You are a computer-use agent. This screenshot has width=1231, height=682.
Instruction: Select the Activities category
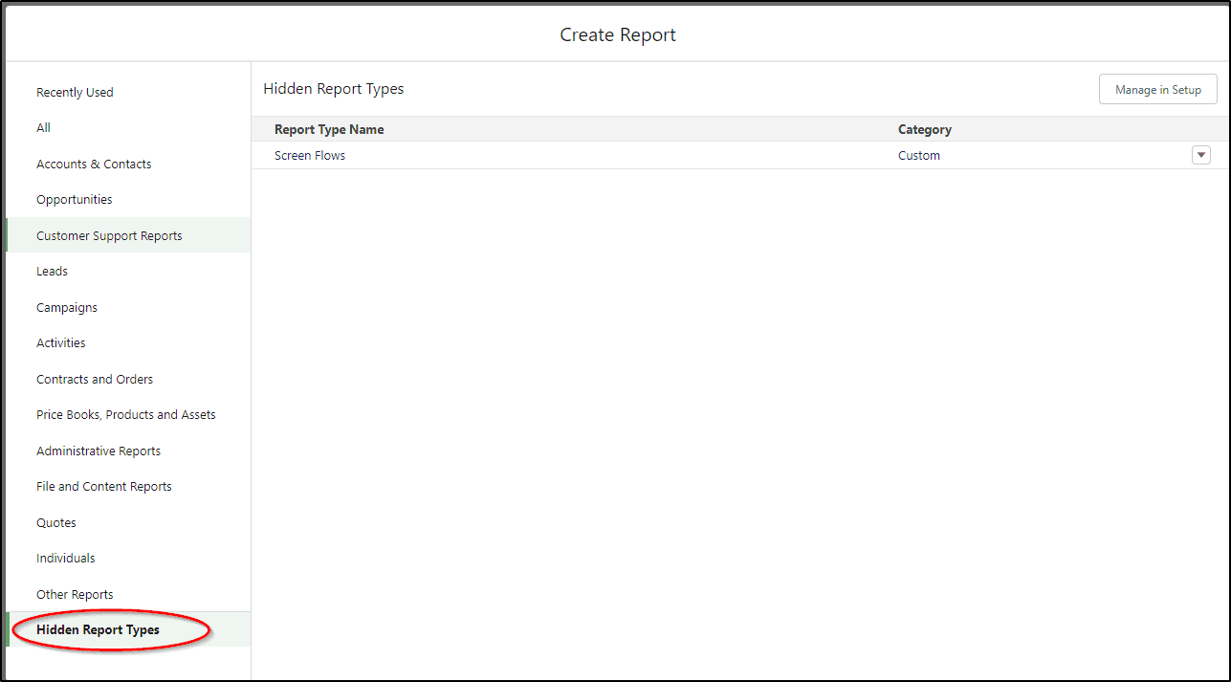tap(61, 343)
